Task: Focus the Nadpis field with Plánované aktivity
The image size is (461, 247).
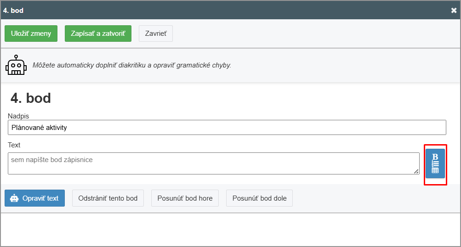Action: [227, 128]
